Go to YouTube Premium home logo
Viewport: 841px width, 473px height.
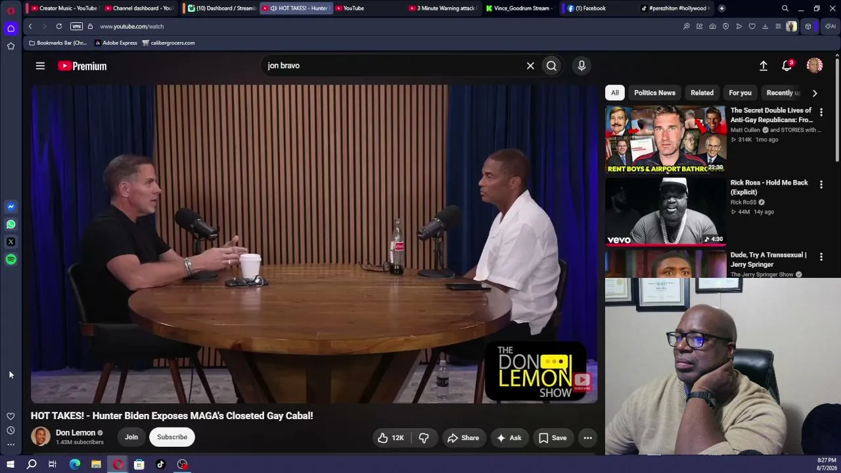point(82,66)
